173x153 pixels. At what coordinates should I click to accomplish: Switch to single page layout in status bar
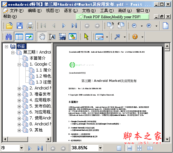[119, 148]
